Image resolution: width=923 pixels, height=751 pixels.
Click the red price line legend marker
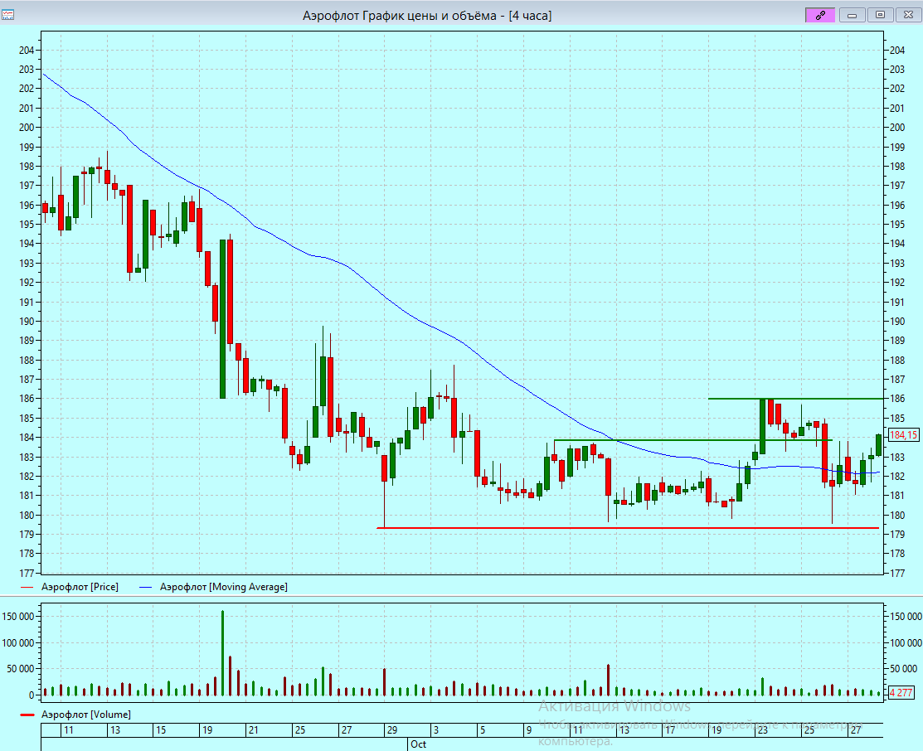point(27,588)
